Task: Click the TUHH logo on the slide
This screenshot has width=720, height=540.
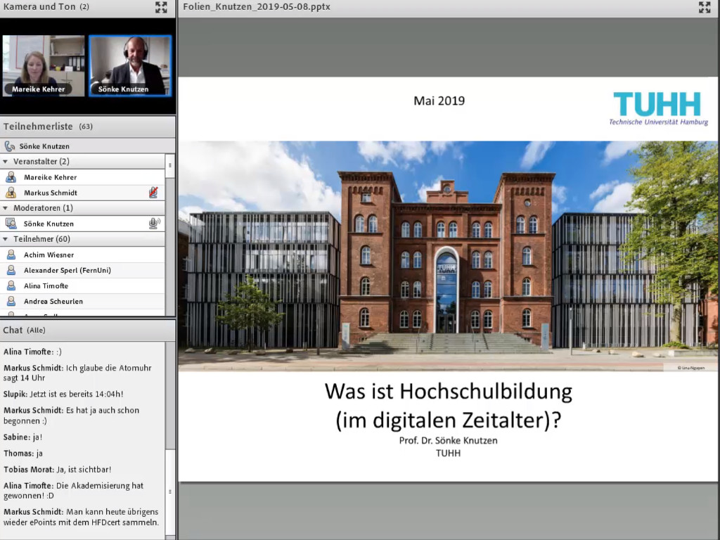Action: (x=658, y=108)
